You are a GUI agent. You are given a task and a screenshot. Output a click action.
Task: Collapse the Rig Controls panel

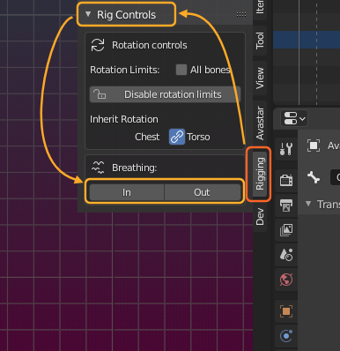click(88, 14)
